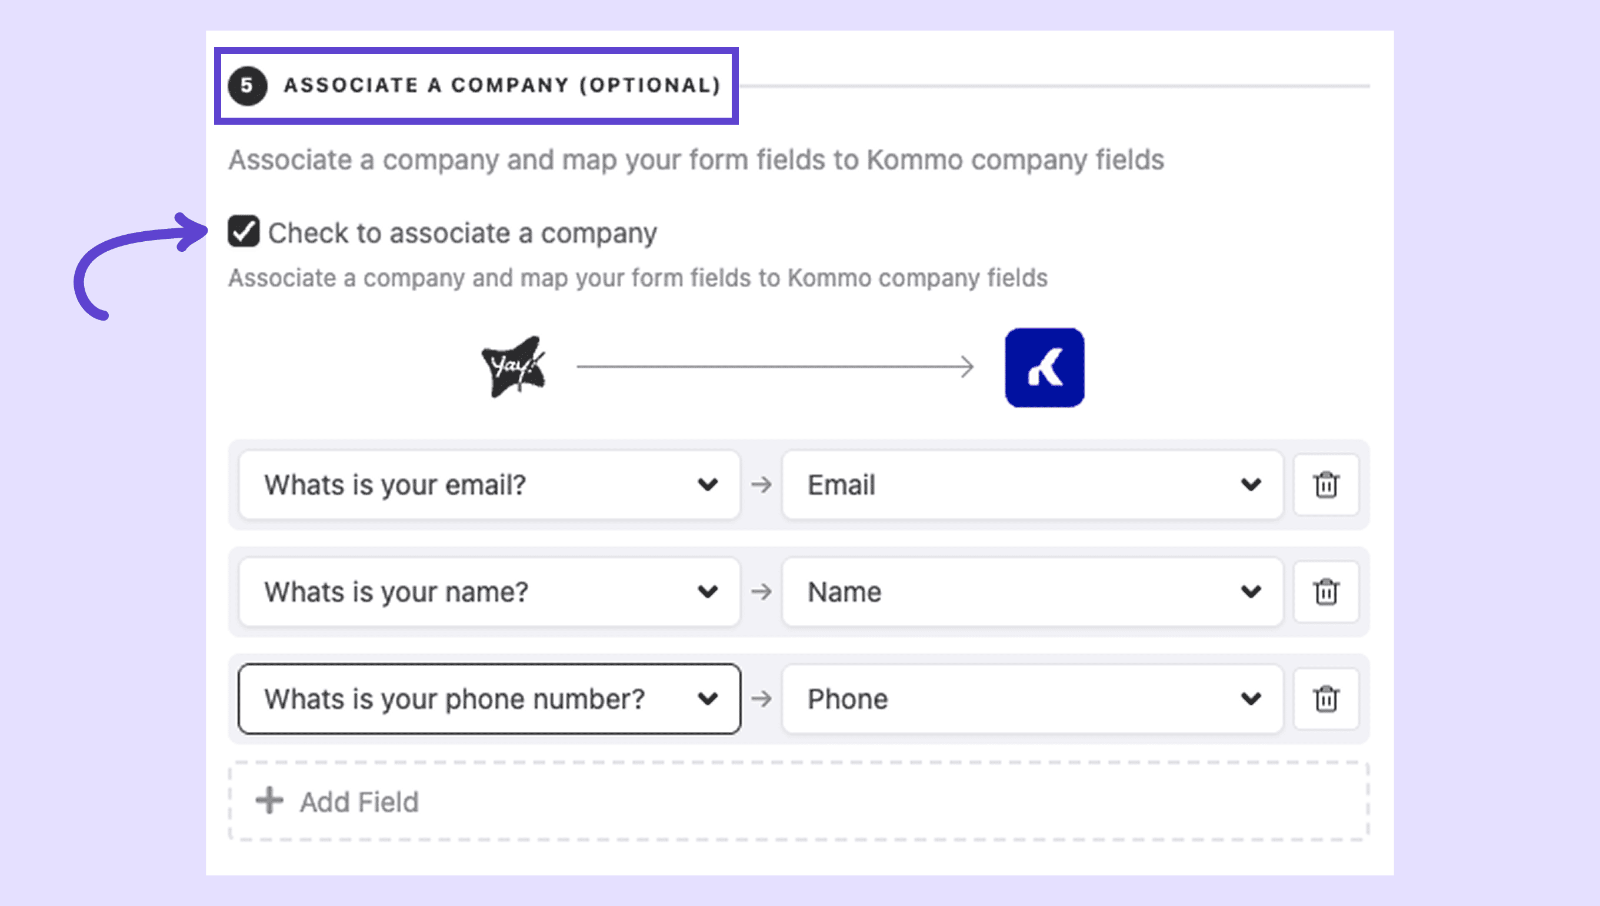Open the "Whats is your phone number?" dropdown
The height and width of the screenshot is (906, 1600).
coord(489,699)
